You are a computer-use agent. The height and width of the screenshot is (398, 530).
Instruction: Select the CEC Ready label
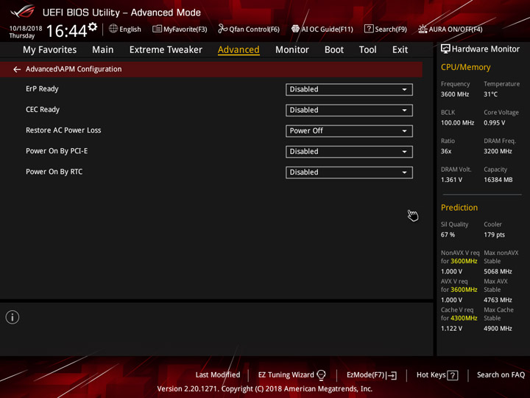(x=43, y=110)
